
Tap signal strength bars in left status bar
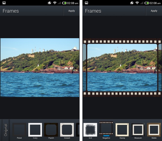59,3
